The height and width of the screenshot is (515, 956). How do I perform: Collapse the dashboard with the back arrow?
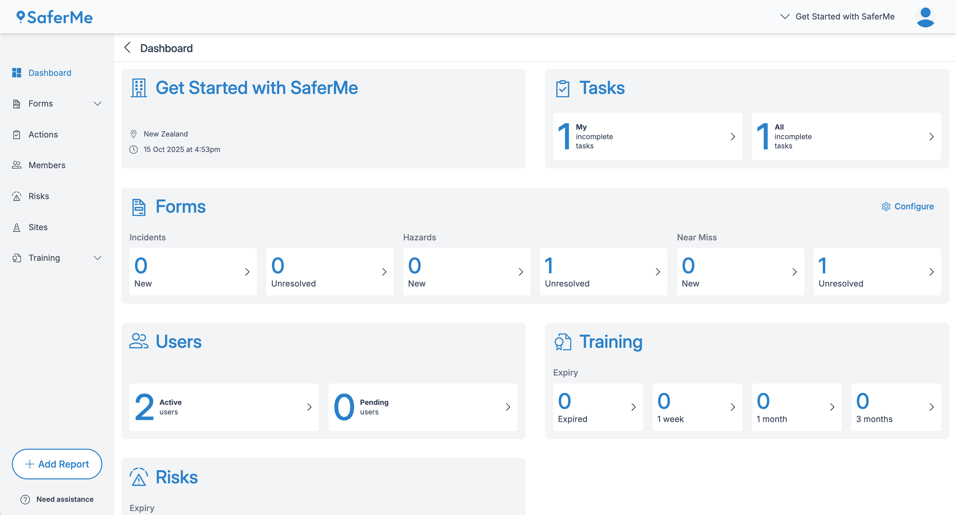127,48
